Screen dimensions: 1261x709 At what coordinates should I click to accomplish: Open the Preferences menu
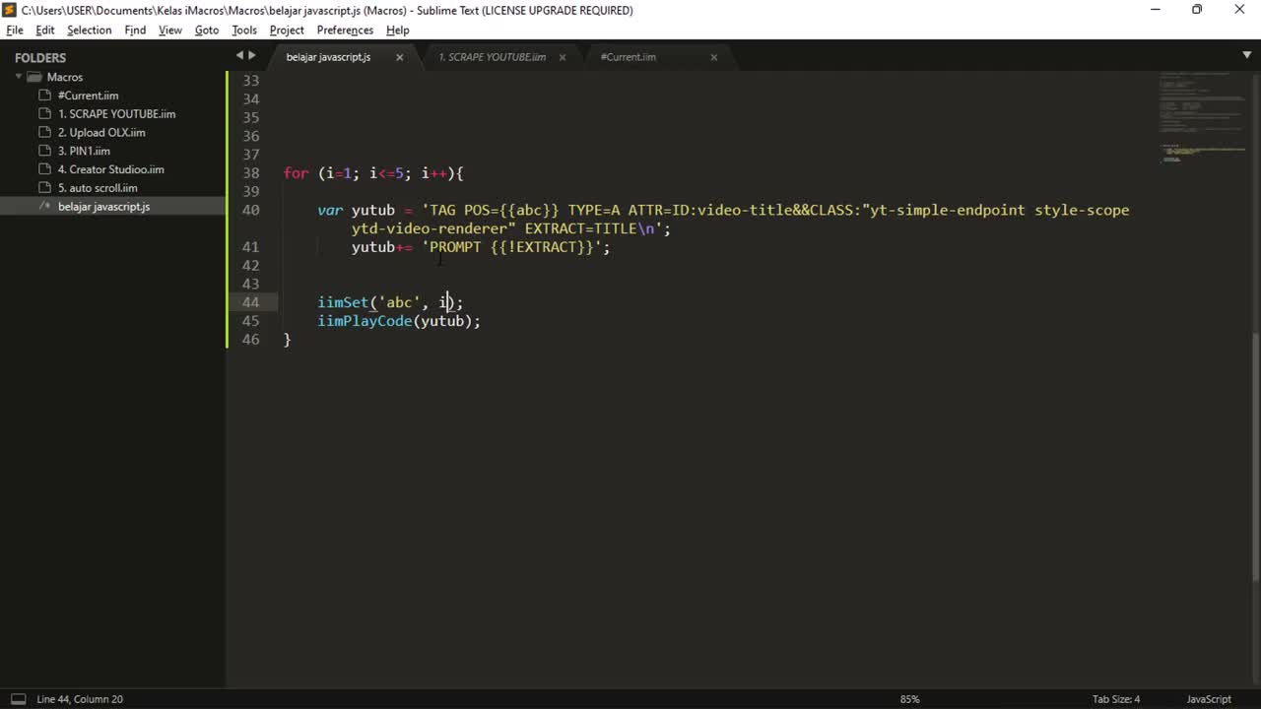pyautogui.click(x=345, y=31)
